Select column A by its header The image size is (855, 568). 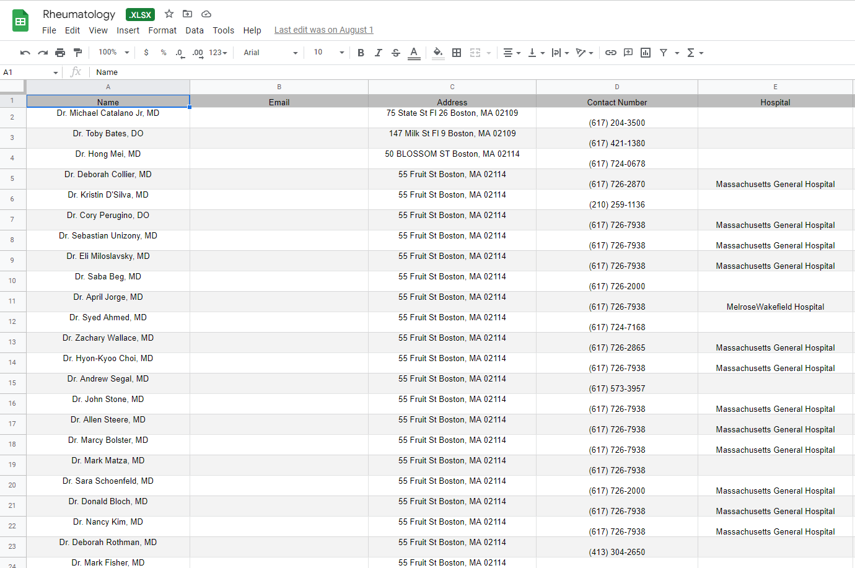pos(108,87)
